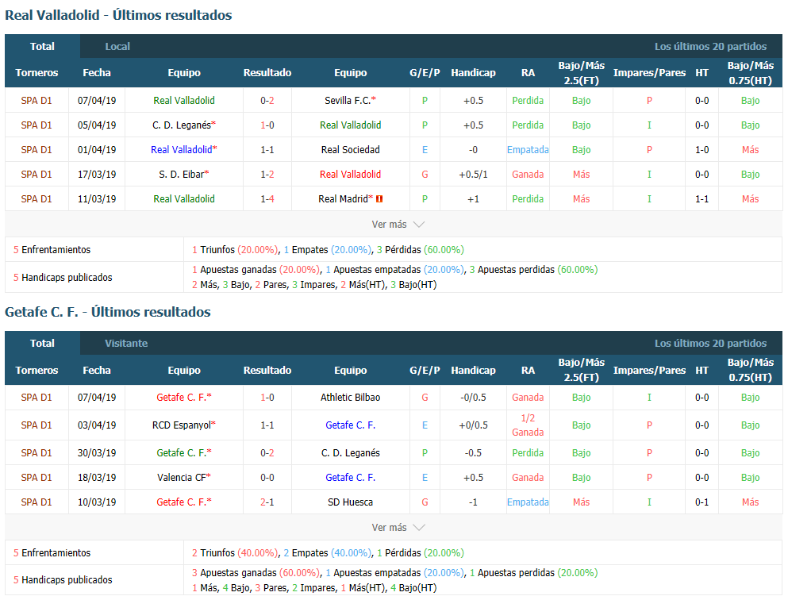Click result 1-4 against Real Madrid
Image resolution: width=788 pixels, height=600 pixels.
tap(267, 199)
